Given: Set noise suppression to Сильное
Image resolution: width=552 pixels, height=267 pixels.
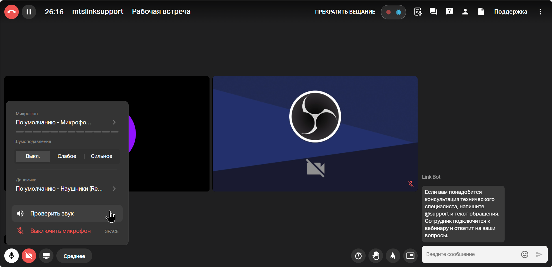Looking at the screenshot, I should pyautogui.click(x=101, y=156).
